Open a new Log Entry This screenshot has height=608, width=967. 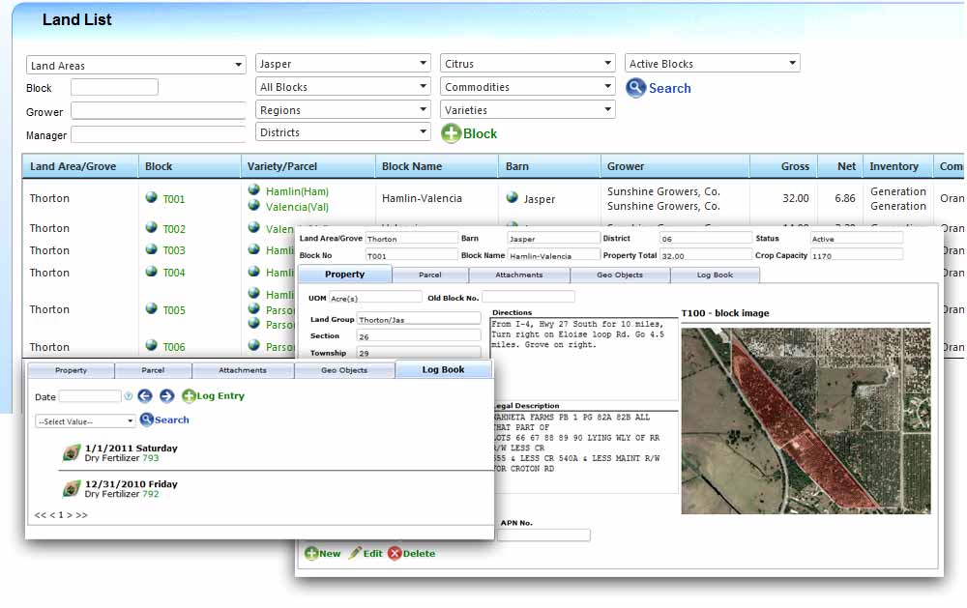tap(213, 395)
